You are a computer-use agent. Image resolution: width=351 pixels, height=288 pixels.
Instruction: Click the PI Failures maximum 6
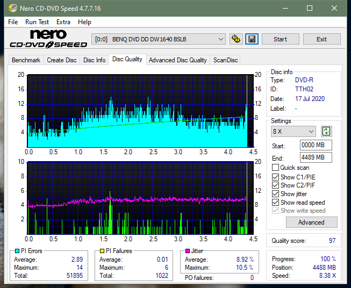pyautogui.click(x=167, y=268)
